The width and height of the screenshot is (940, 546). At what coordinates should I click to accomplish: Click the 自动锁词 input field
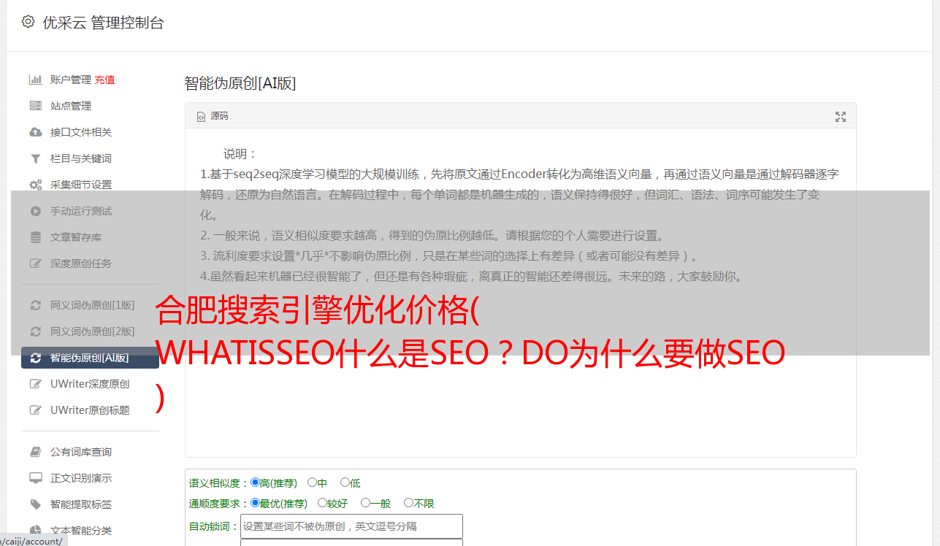(x=351, y=526)
